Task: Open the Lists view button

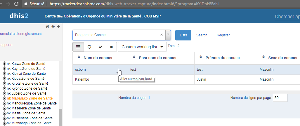Action: tap(183, 35)
